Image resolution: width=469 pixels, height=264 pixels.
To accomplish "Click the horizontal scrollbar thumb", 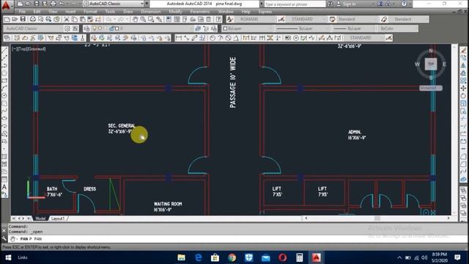I will coord(377,219).
